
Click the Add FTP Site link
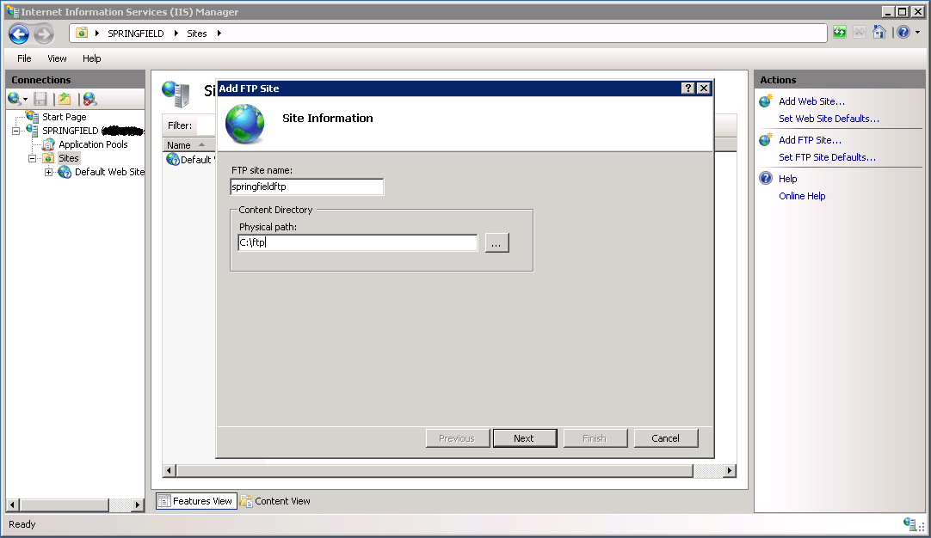tap(810, 140)
